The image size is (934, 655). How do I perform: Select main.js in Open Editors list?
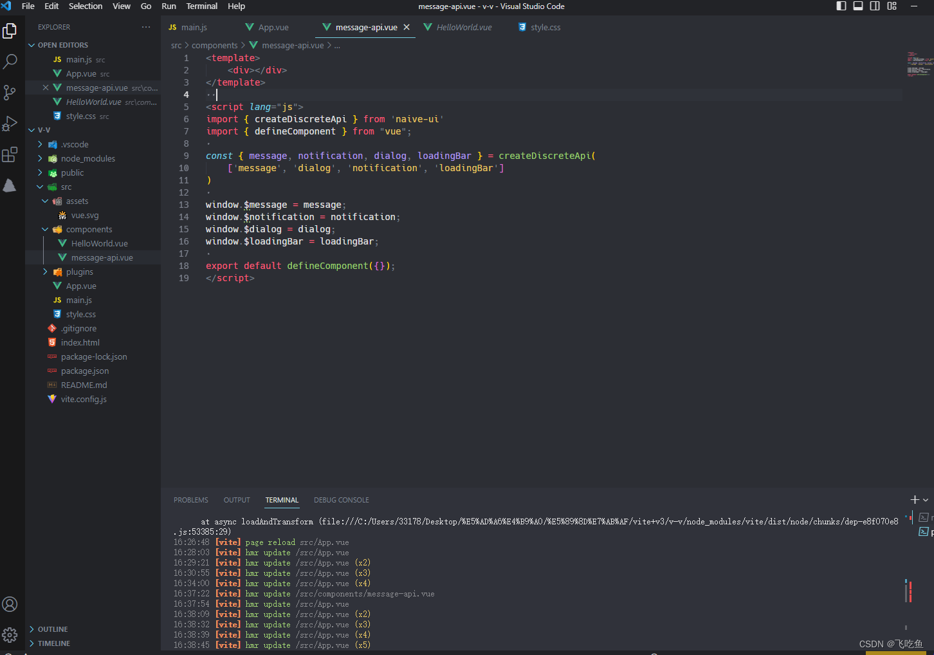pyautogui.click(x=93, y=59)
